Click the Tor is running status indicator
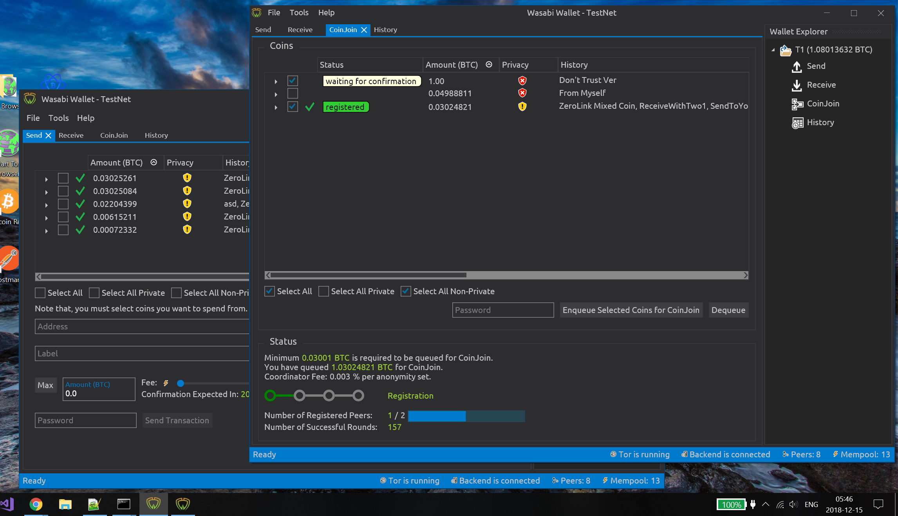The image size is (898, 516). (x=640, y=454)
